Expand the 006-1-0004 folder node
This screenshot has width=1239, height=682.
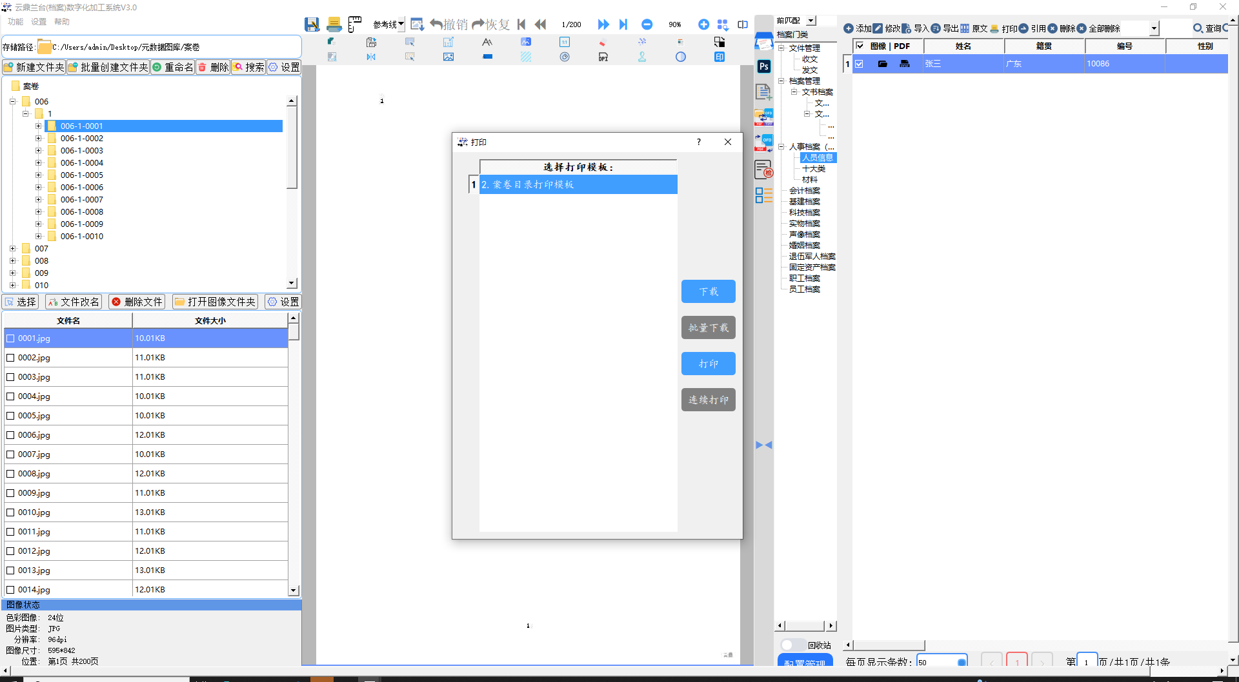click(x=39, y=163)
